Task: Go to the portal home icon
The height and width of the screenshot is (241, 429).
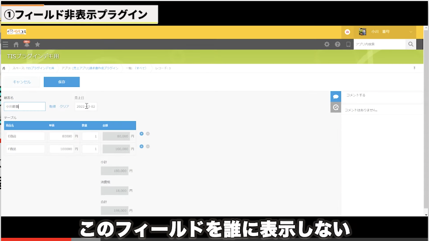Action: pyautogui.click(x=16, y=45)
